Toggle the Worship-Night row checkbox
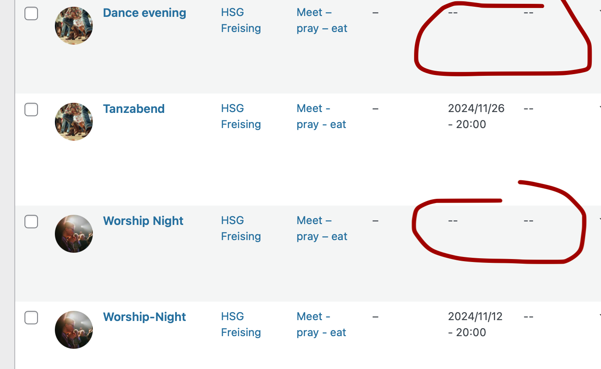This screenshot has height=369, width=601. [31, 318]
